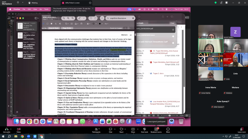Open the Zoom Chat panel
The height and width of the screenshot is (139, 248).
(x=110, y=130)
